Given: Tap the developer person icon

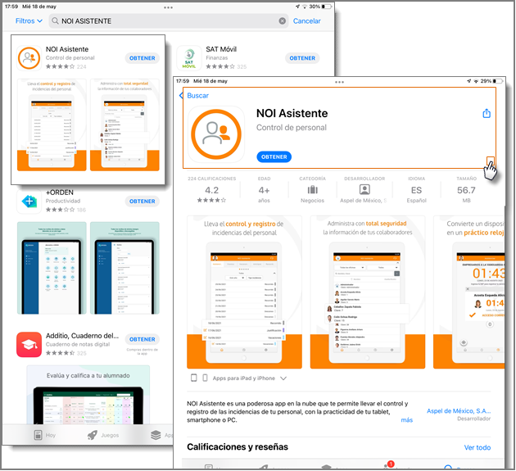Looking at the screenshot, I should click(364, 189).
